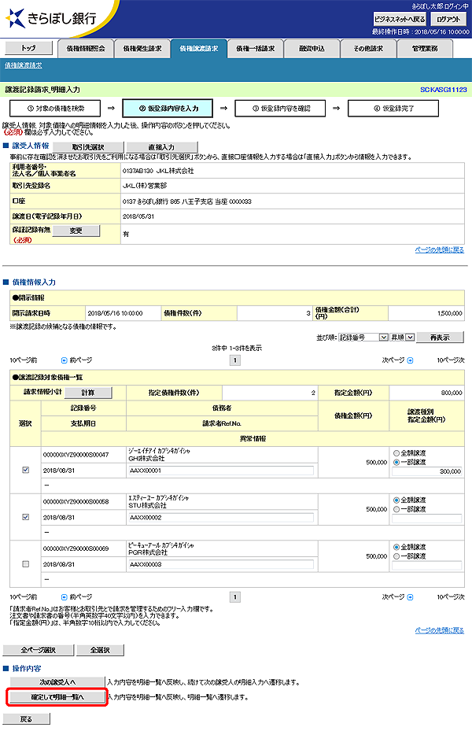Select 一部譲渡 for PQR株式会社 row

pyautogui.click(x=396, y=556)
